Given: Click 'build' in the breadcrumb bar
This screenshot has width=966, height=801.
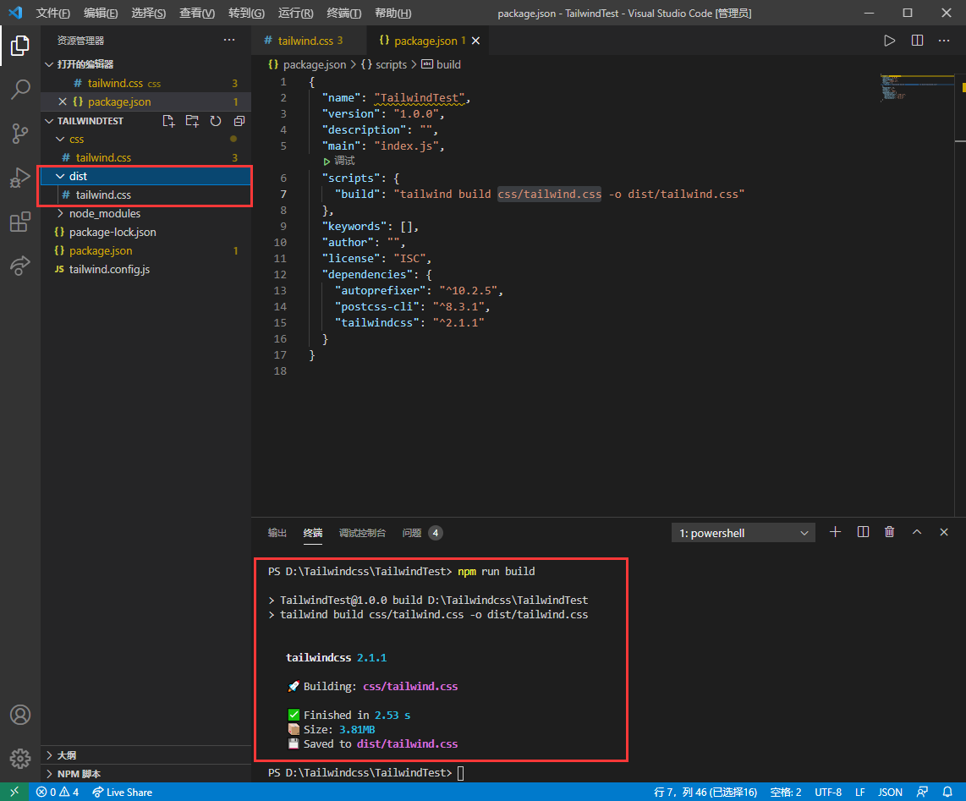Looking at the screenshot, I should point(447,64).
